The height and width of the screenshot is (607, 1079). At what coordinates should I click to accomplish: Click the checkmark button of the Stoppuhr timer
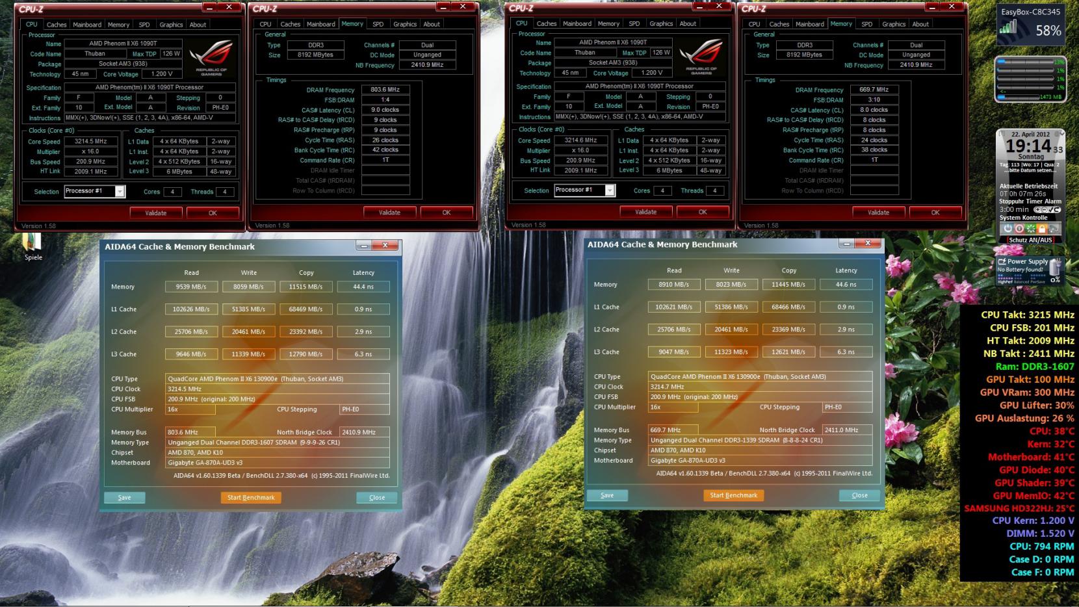(x=1050, y=210)
